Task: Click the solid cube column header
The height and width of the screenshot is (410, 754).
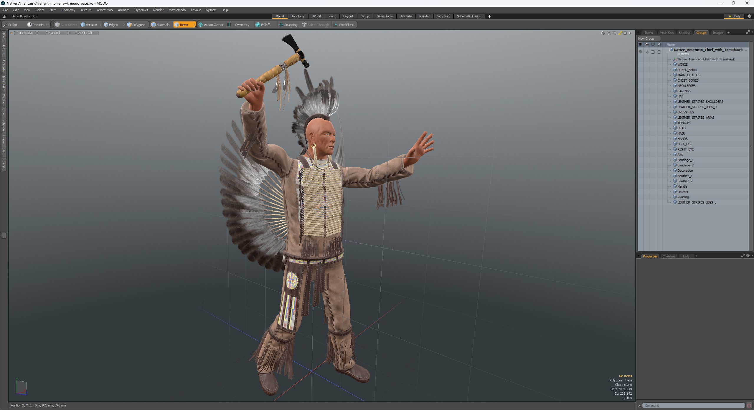Action: (659, 44)
